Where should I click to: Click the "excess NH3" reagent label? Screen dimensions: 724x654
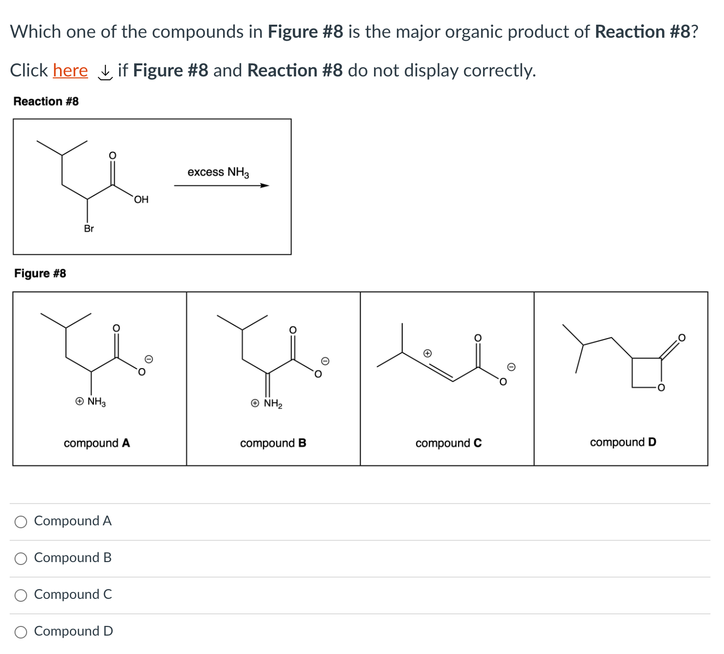coord(218,172)
